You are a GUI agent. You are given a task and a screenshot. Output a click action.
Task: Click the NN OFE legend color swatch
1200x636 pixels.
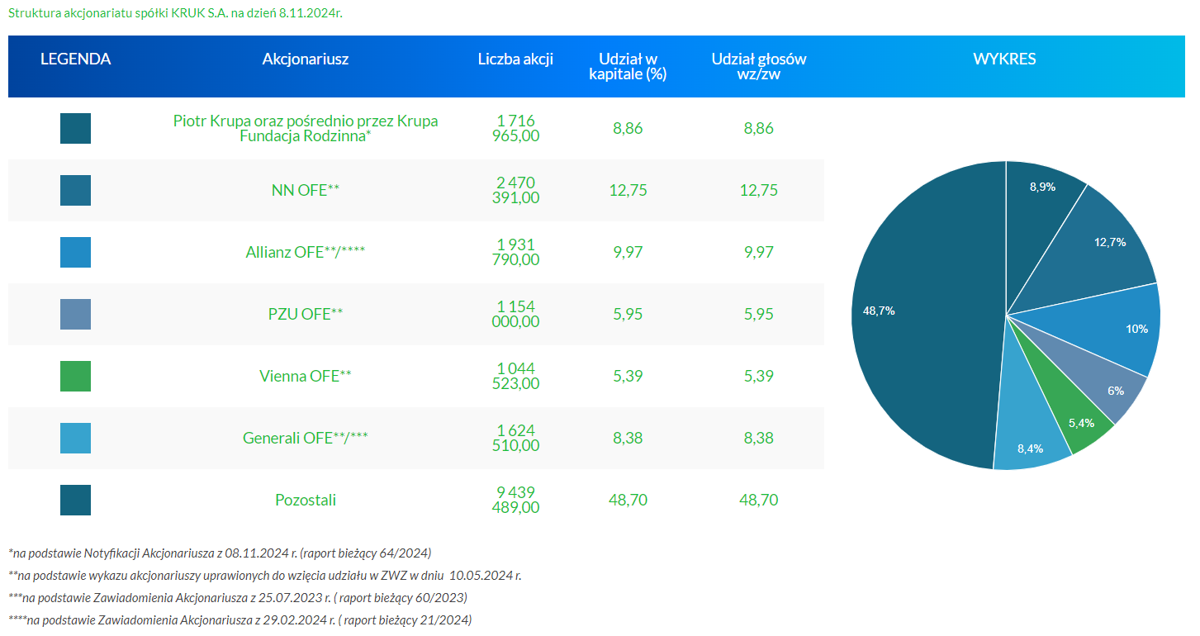click(x=75, y=190)
